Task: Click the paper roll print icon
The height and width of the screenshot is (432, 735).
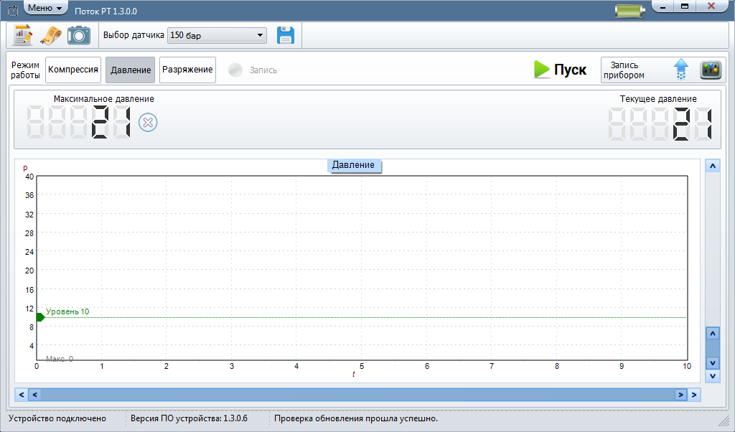Action: coord(50,35)
